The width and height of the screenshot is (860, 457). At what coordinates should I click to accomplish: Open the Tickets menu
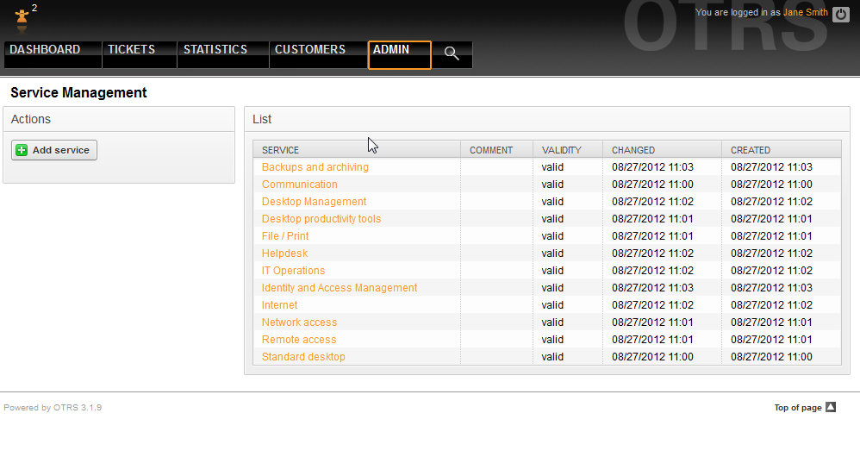(131, 50)
